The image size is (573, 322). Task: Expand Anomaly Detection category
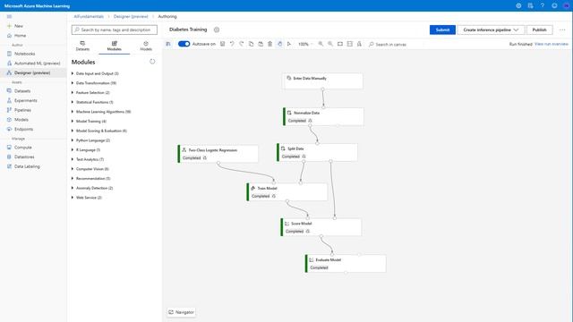[91, 188]
